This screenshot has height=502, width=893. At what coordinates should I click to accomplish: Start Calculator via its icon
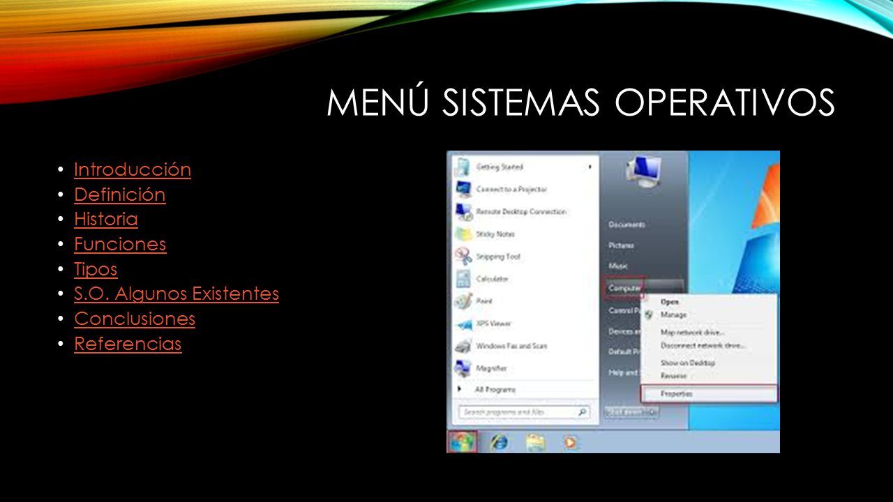pyautogui.click(x=463, y=278)
